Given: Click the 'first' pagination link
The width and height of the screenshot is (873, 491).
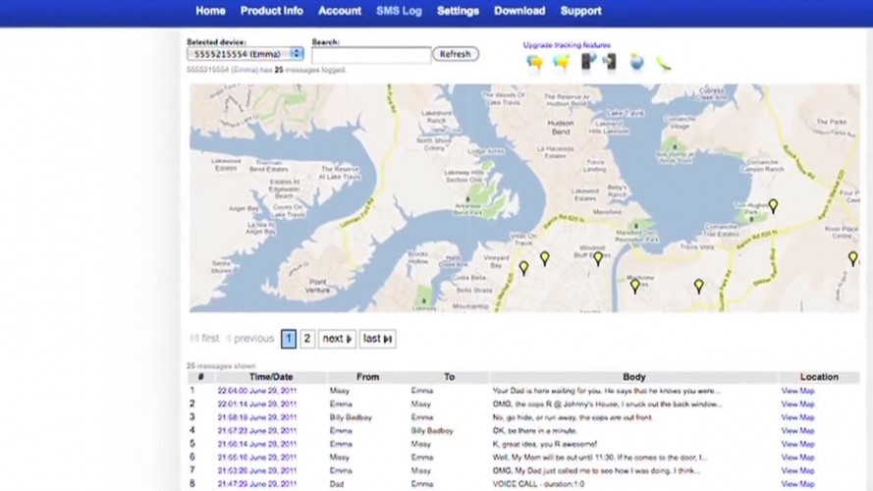Looking at the screenshot, I should (x=205, y=339).
